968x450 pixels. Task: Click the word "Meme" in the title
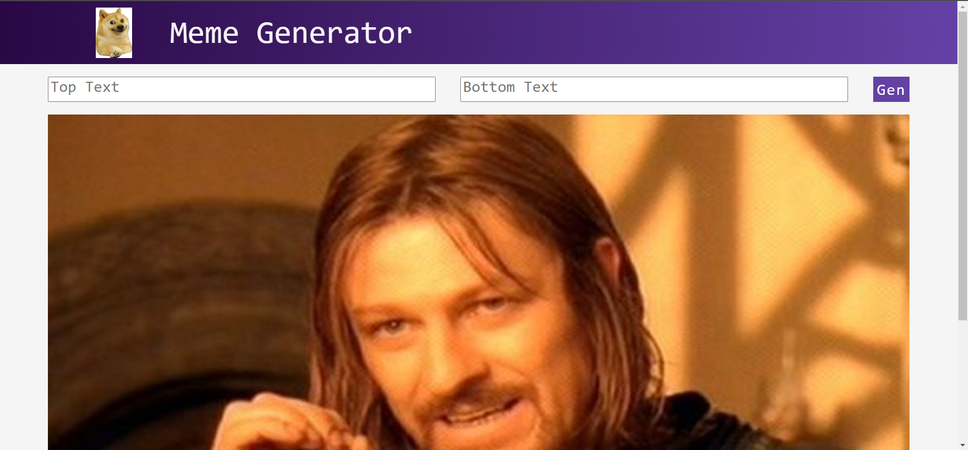pos(204,33)
